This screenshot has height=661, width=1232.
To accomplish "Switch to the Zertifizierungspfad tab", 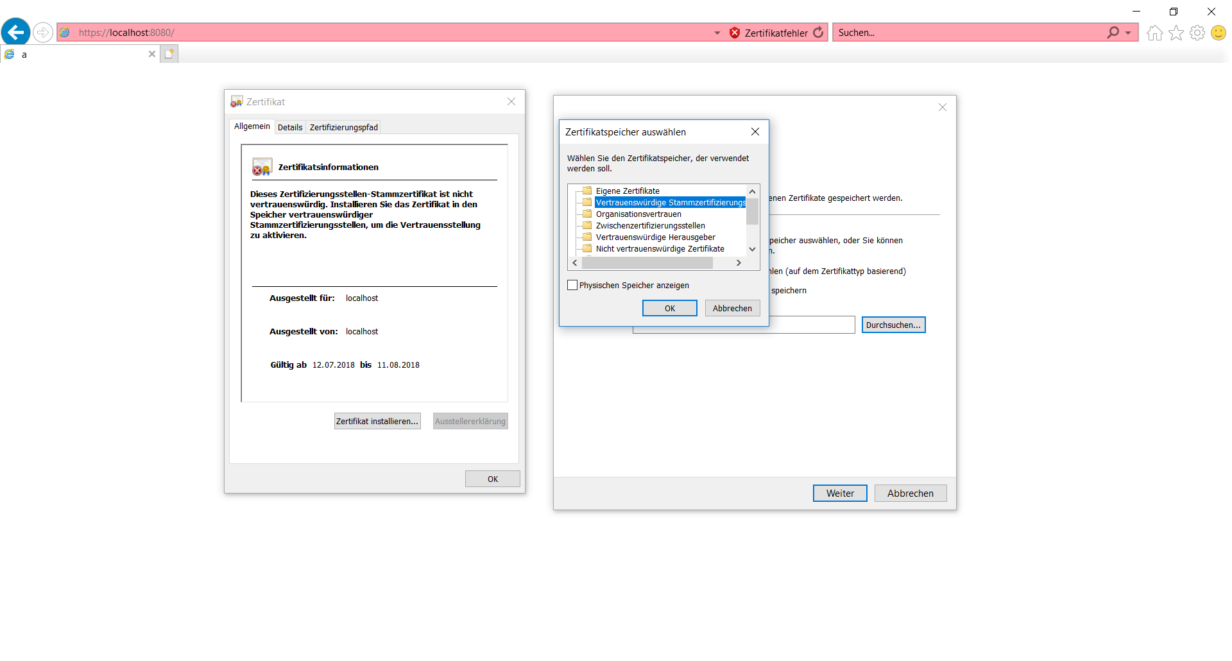I will (343, 128).
